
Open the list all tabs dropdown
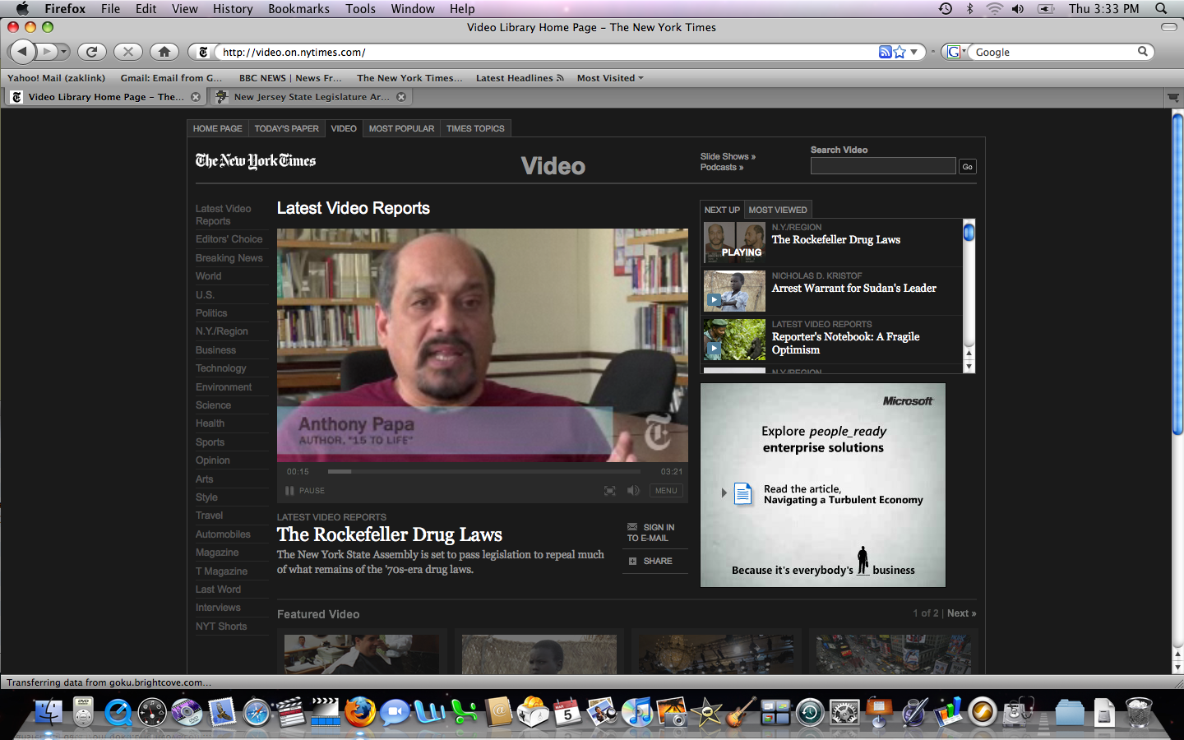pyautogui.click(x=1173, y=97)
